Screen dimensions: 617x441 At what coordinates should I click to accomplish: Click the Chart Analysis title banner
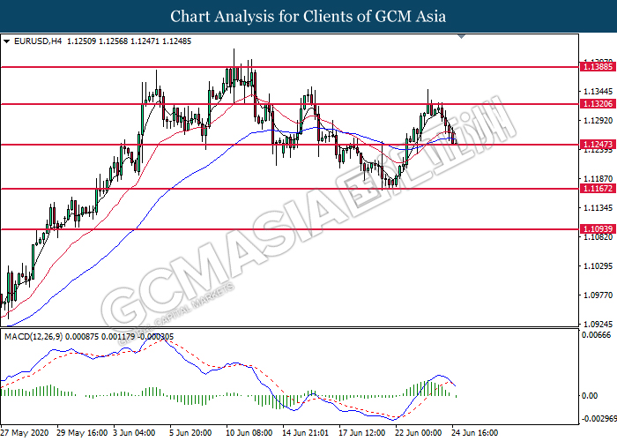click(308, 16)
